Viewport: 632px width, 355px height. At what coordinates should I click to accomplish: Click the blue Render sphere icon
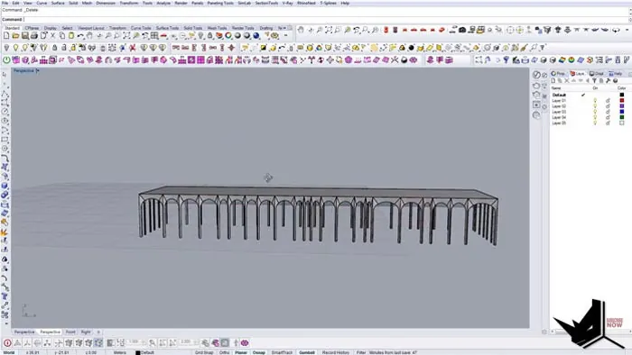point(256,36)
